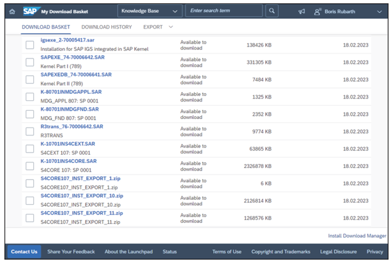Switch to the DOWNLOAD HISTORY tab
This screenshot has width=392, height=263.
[106, 27]
